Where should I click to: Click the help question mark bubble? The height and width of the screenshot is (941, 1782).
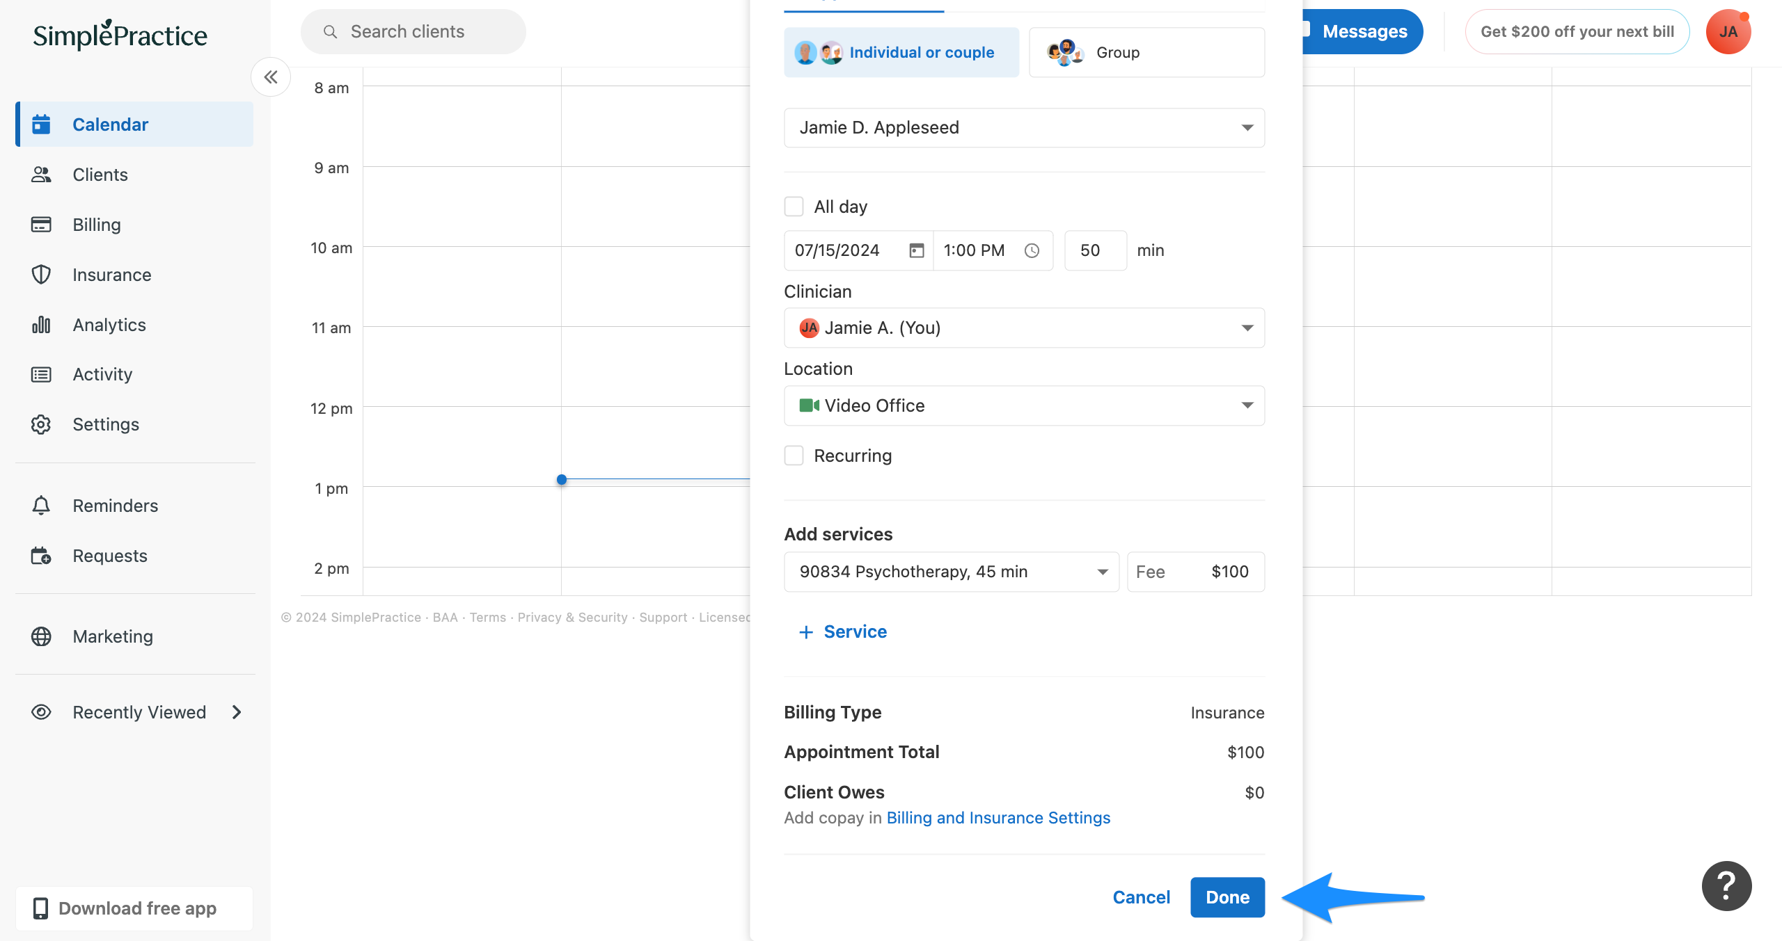[x=1726, y=885]
